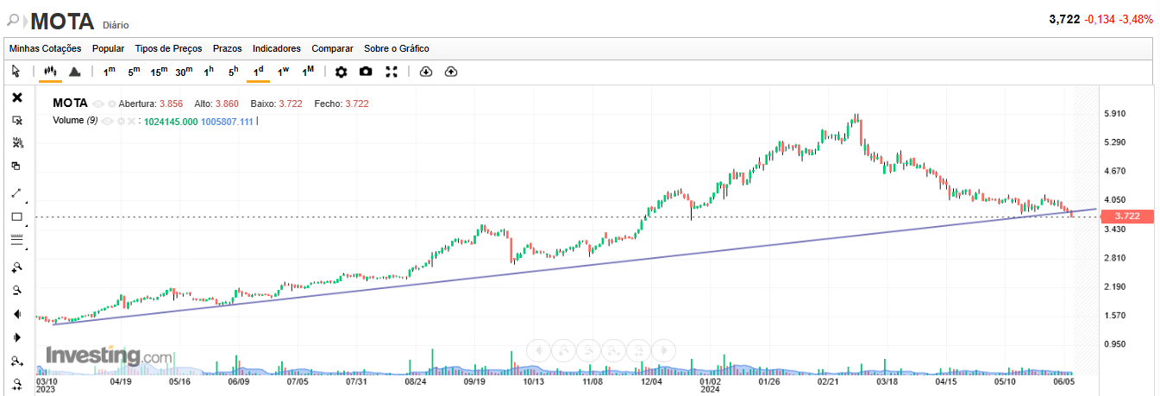The width and height of the screenshot is (1160, 396).
Task: Click the search magnifier next to MOTA
Action: [x=13, y=19]
